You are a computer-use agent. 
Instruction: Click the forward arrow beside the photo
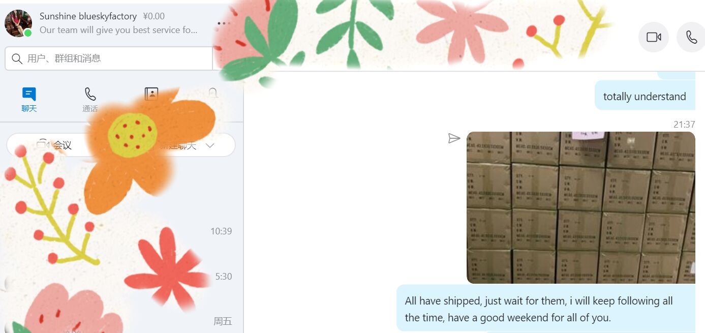click(454, 138)
